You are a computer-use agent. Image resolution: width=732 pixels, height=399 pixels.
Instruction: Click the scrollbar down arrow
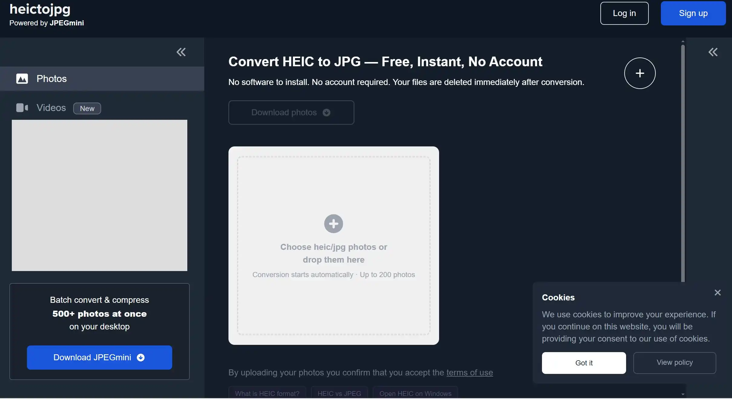point(683,394)
